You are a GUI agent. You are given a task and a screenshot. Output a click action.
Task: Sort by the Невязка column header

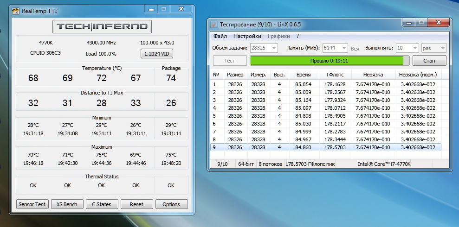click(373, 75)
